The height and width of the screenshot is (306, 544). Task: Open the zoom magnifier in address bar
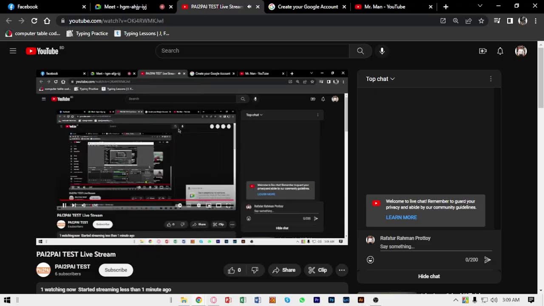pyautogui.click(x=456, y=21)
